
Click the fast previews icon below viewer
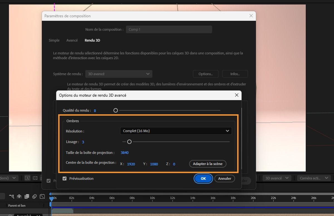pyautogui.click(x=28, y=178)
